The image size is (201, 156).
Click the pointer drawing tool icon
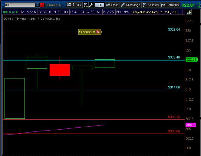click(x=189, y=12)
